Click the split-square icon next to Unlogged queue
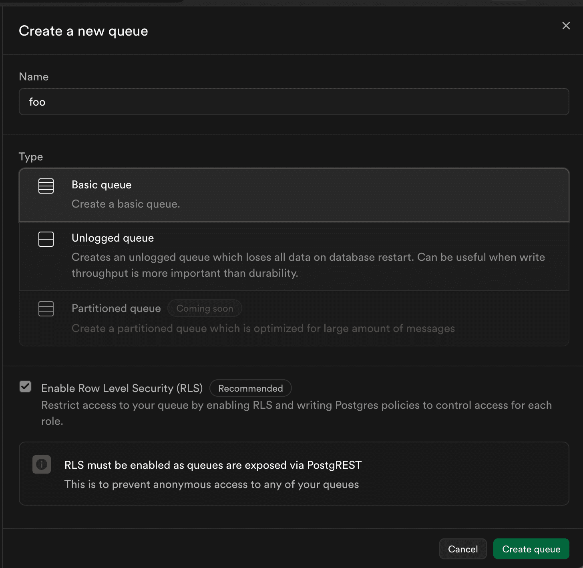Screen dimensions: 583x568 pyautogui.click(x=46, y=239)
